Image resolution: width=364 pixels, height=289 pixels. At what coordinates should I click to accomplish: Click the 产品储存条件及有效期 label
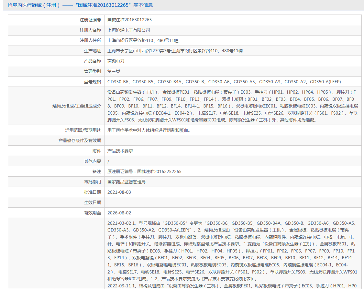point(80,140)
